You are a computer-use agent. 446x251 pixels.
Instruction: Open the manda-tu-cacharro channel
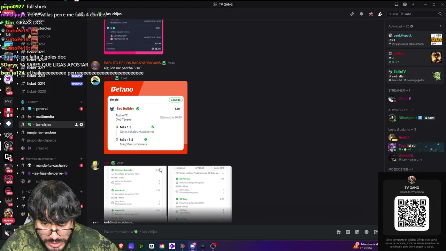click(x=52, y=166)
